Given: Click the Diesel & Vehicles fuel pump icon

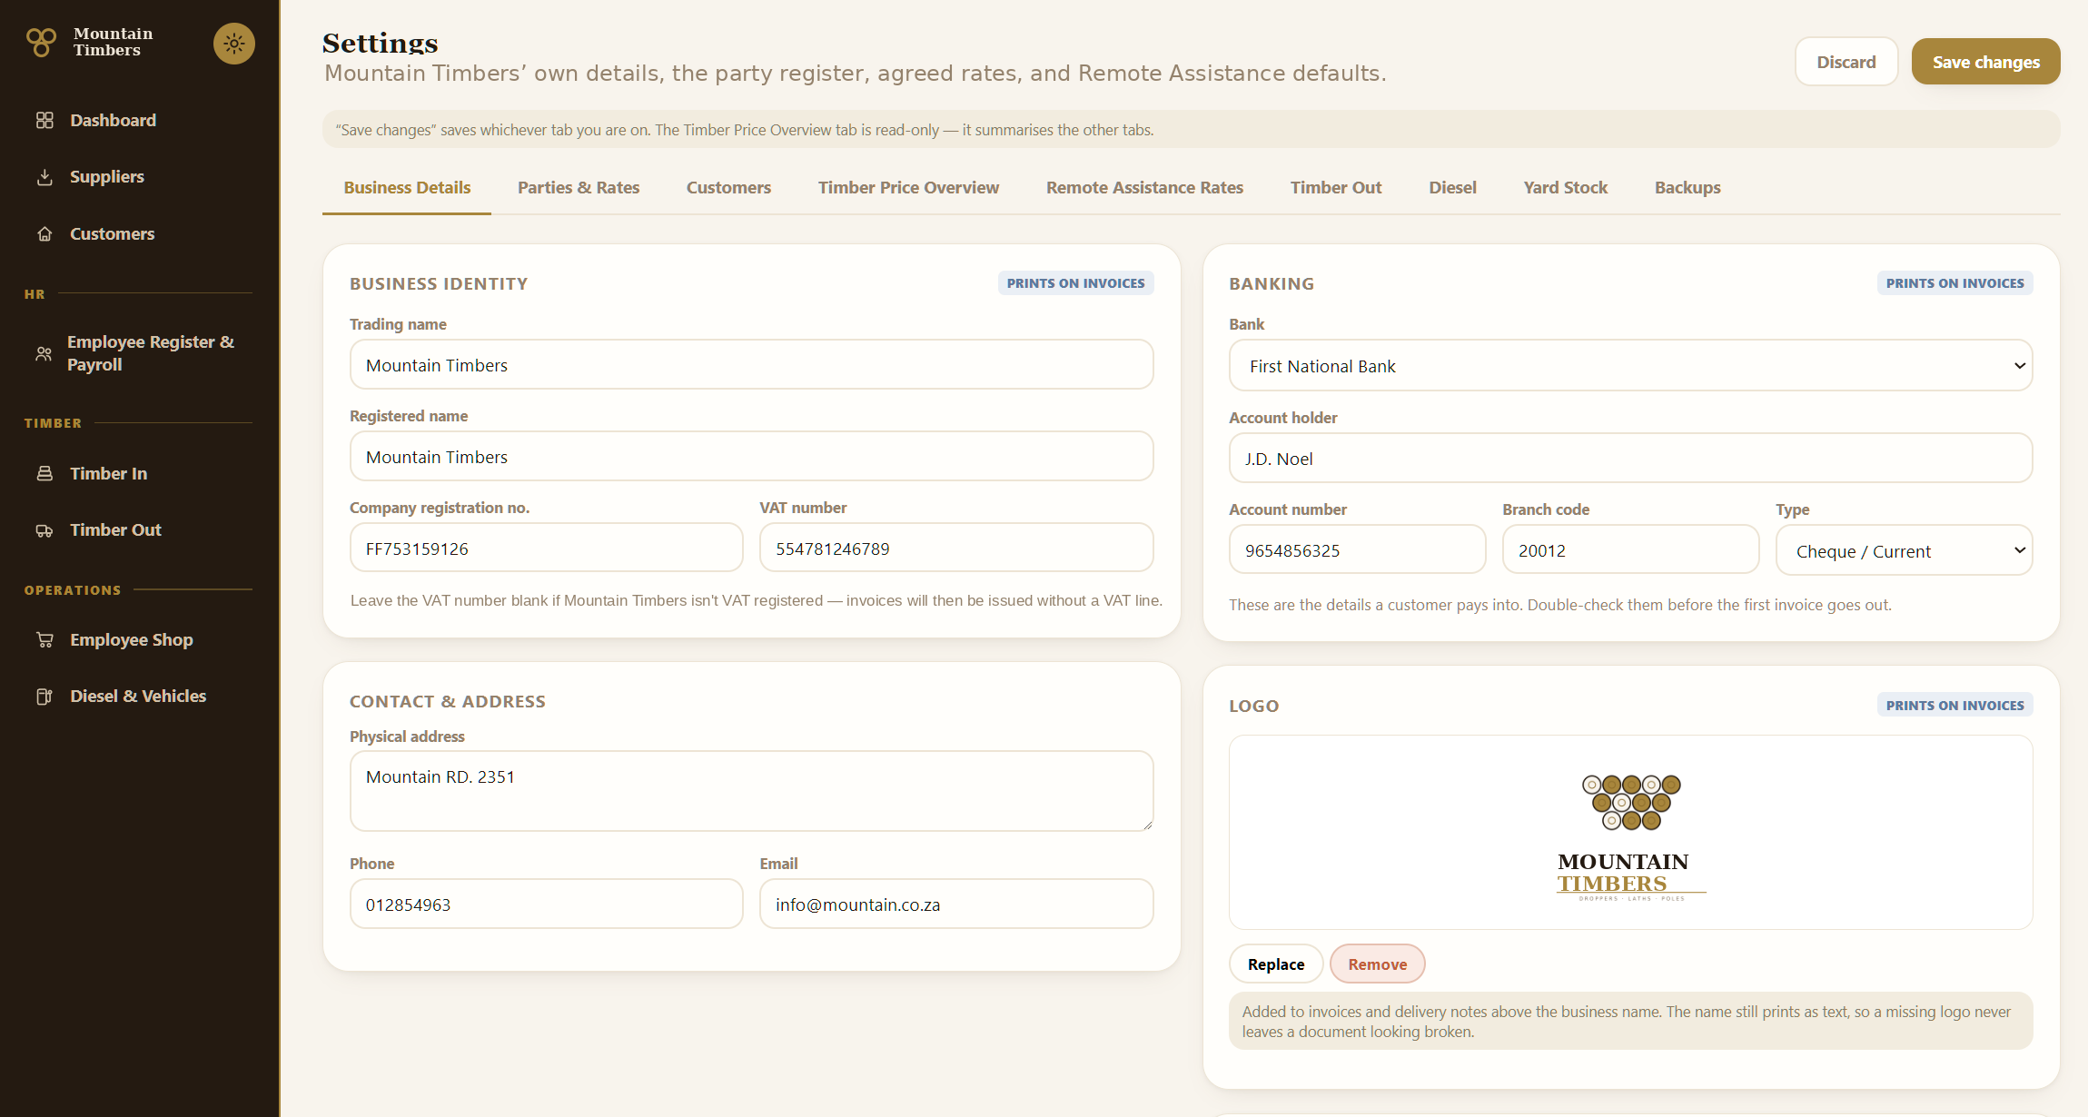Looking at the screenshot, I should pos(45,696).
